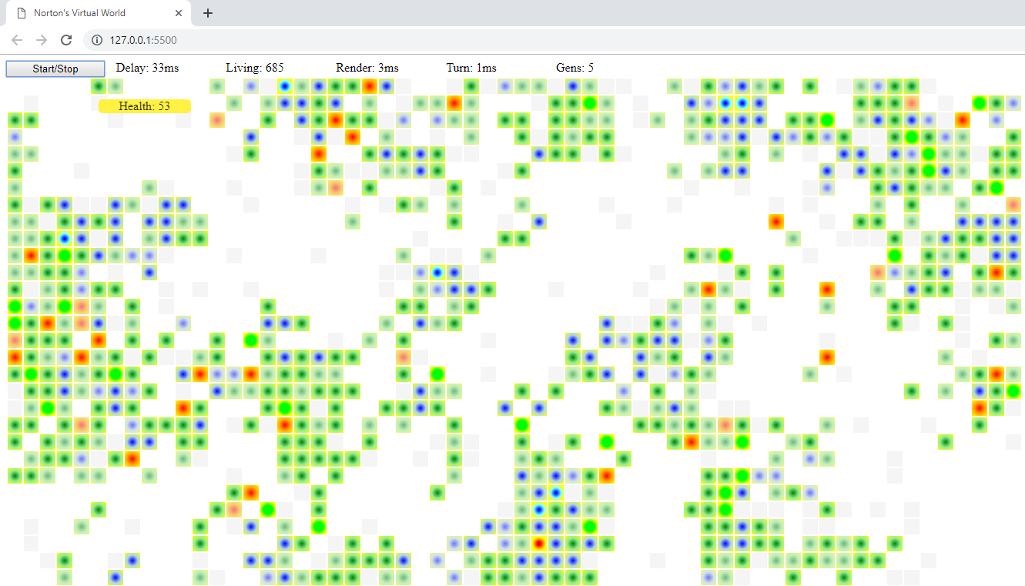Go back with the browser back arrow
This screenshot has height=586, width=1025.
click(17, 40)
